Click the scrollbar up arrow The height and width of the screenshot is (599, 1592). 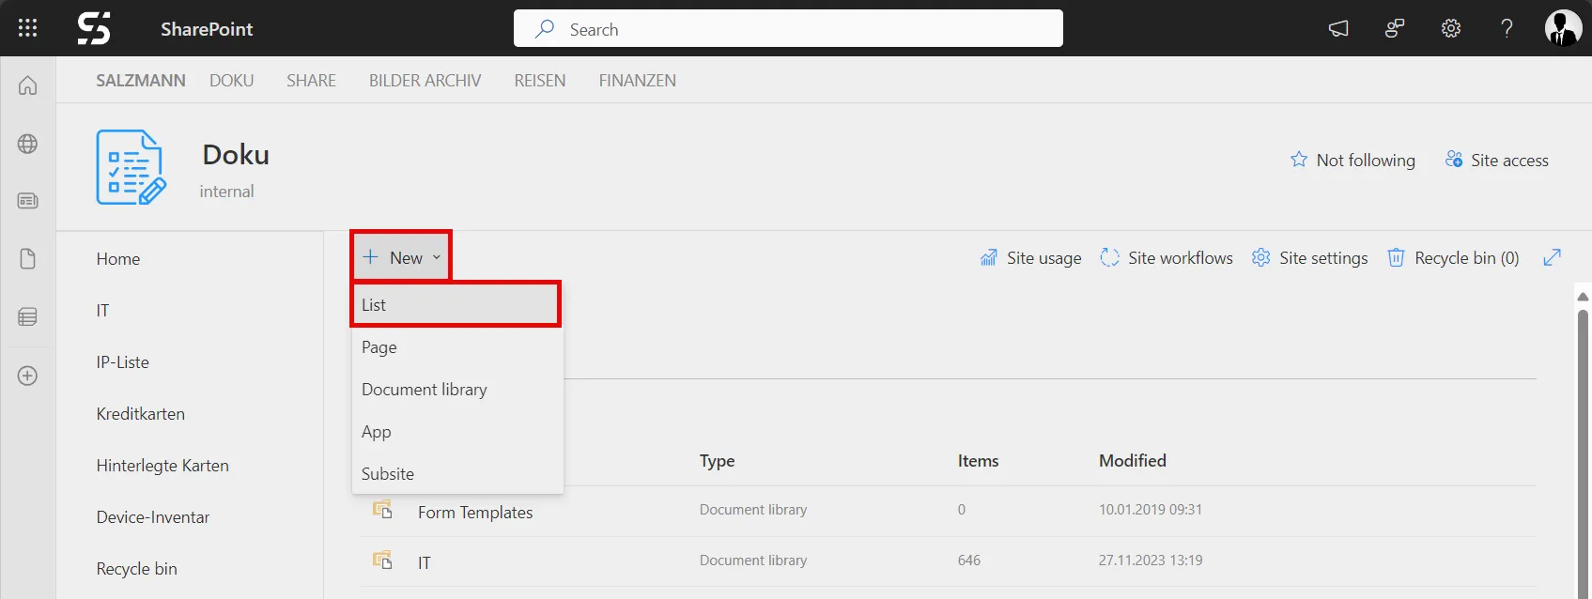[1583, 297]
